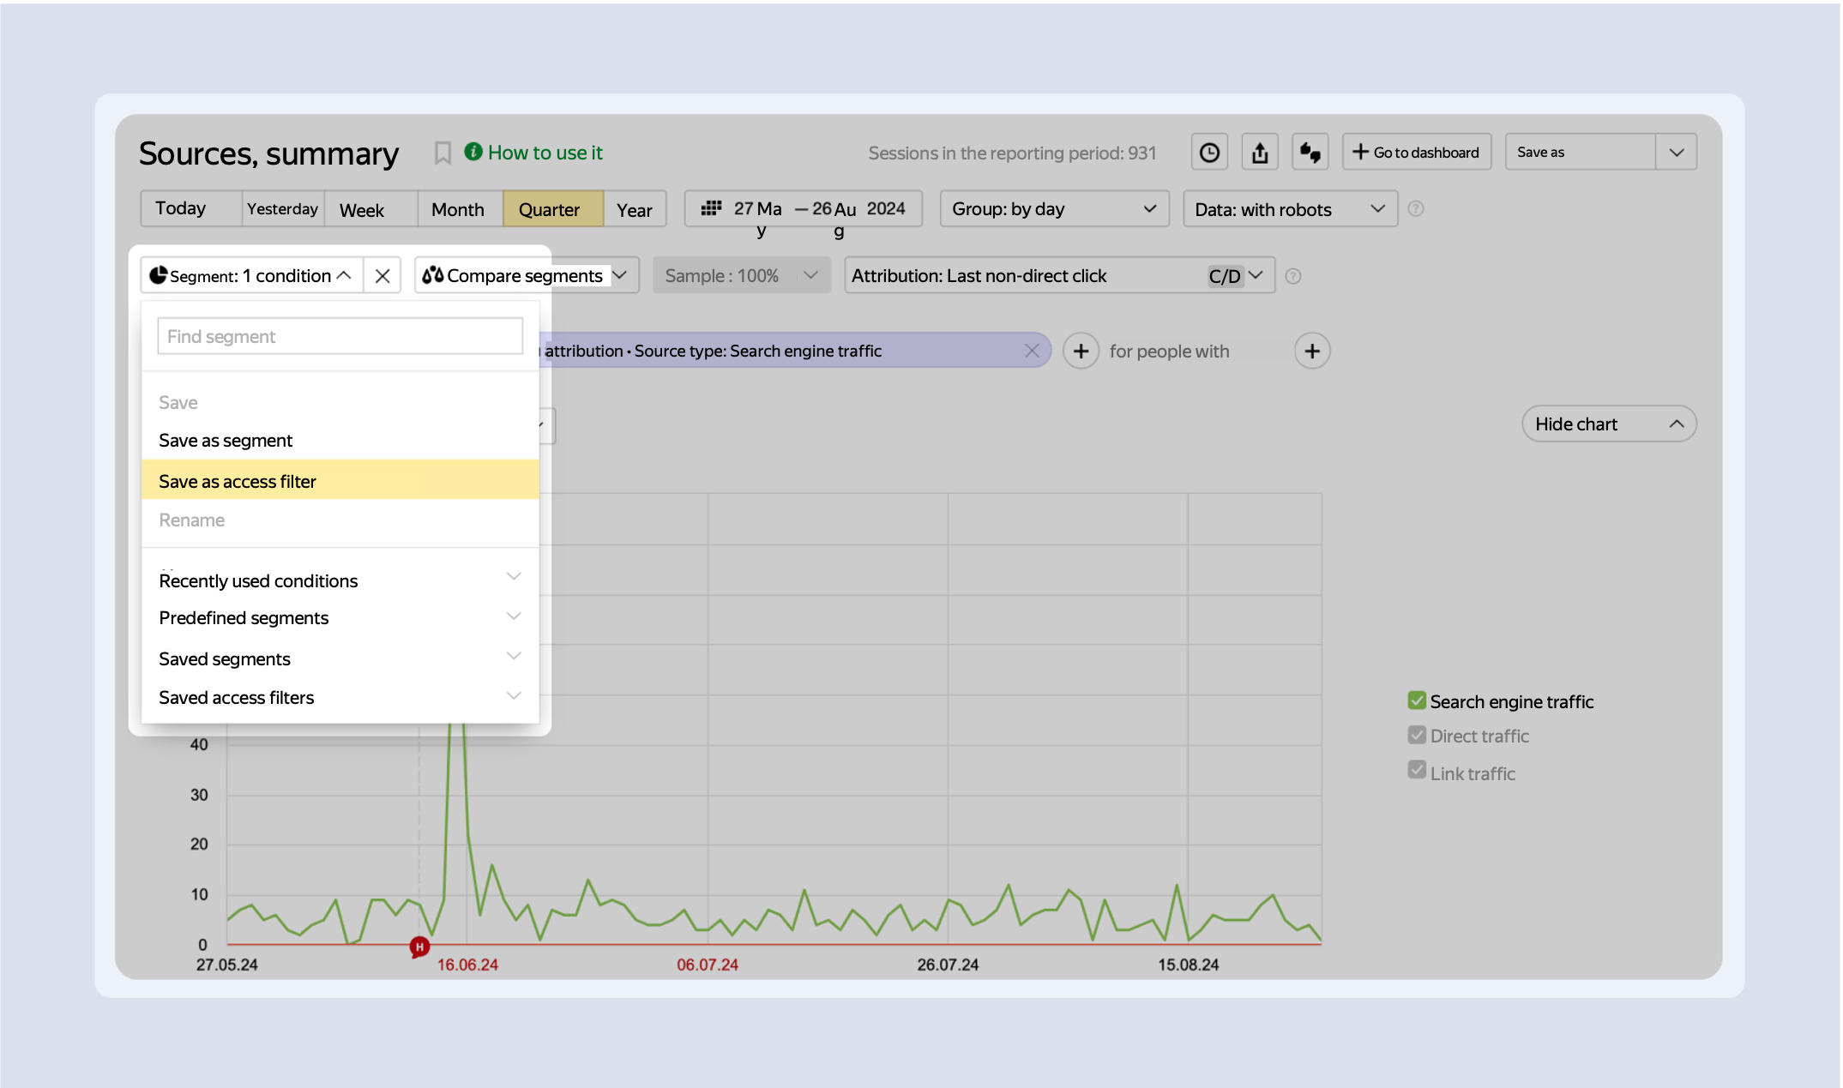Click Sessions in the reporting period: 931
The height and width of the screenshot is (1088, 1843).
tap(1012, 153)
